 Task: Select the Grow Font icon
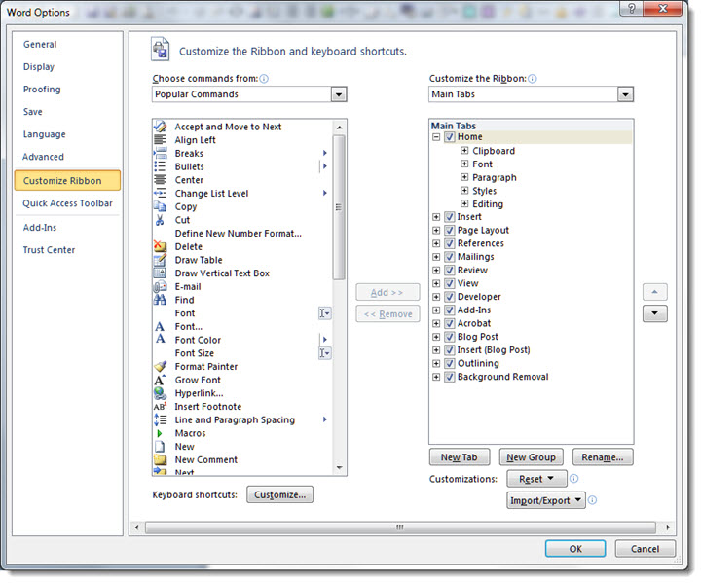160,380
